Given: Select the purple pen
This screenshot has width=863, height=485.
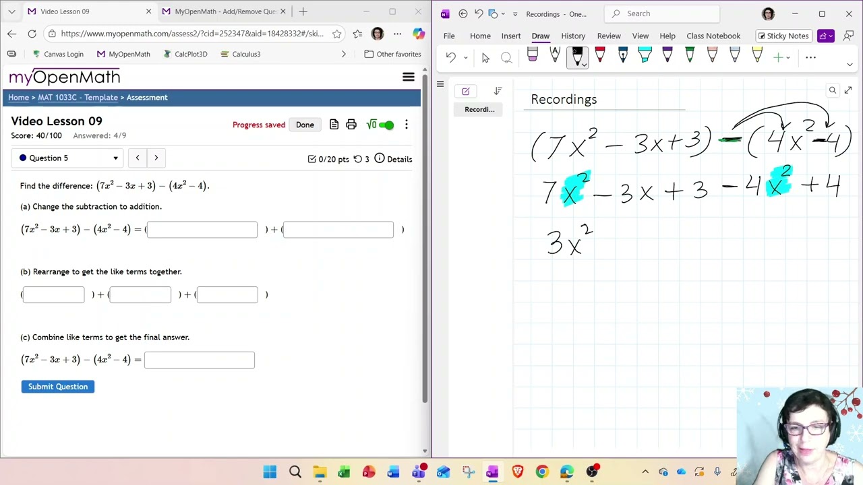Looking at the screenshot, I should [667, 56].
